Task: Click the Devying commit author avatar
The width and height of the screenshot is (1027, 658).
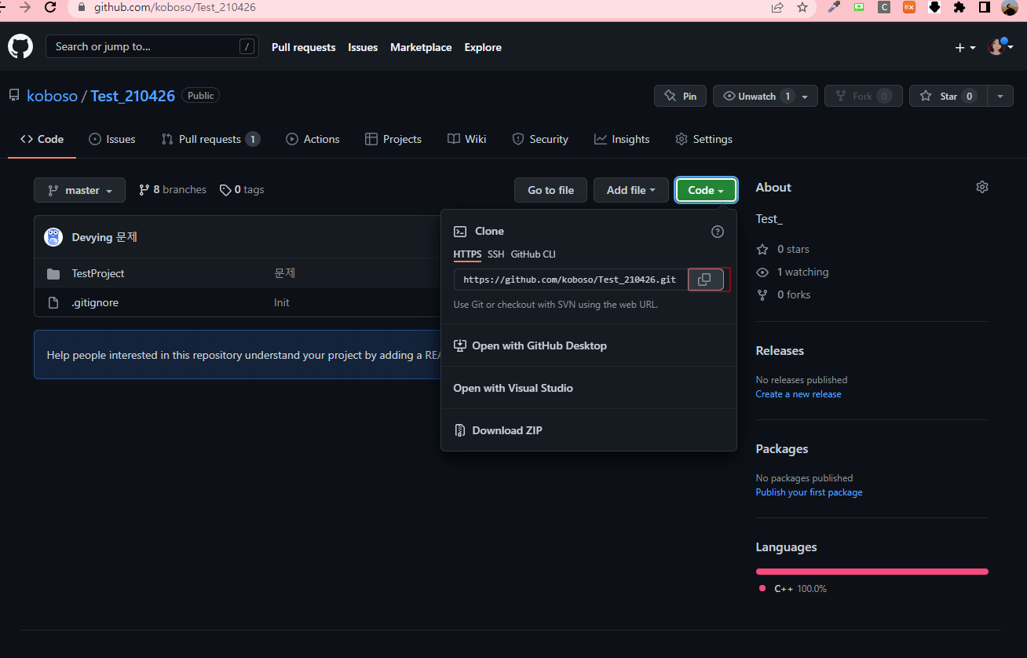Action: [x=53, y=237]
